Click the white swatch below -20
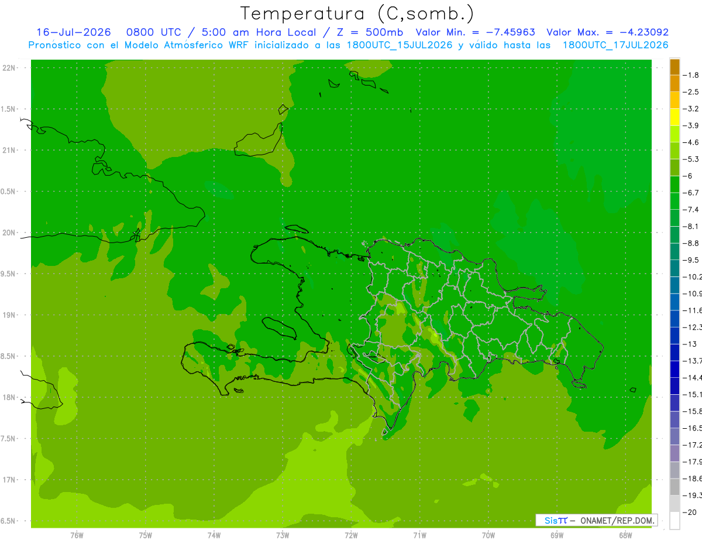 (675, 521)
